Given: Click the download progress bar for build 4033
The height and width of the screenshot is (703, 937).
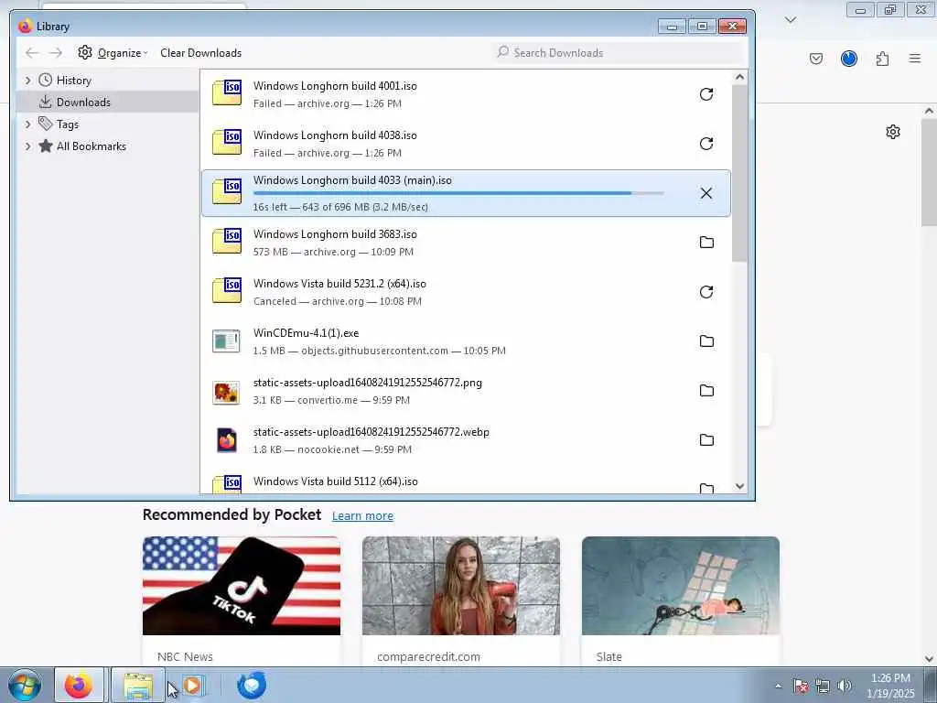Looking at the screenshot, I should (458, 193).
